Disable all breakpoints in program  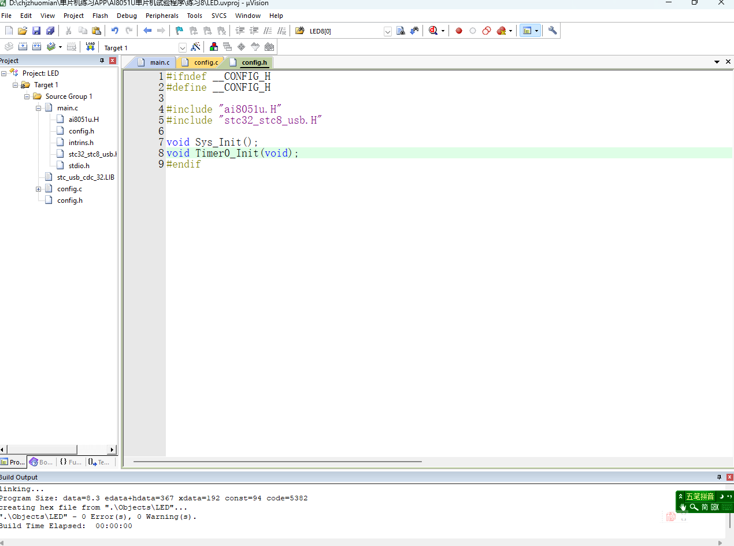[486, 31]
